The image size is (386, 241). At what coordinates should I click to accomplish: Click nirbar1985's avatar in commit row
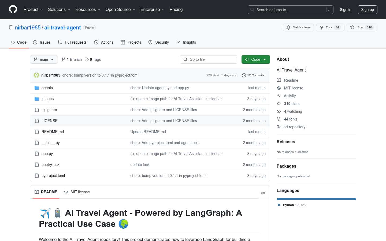coord(36,75)
